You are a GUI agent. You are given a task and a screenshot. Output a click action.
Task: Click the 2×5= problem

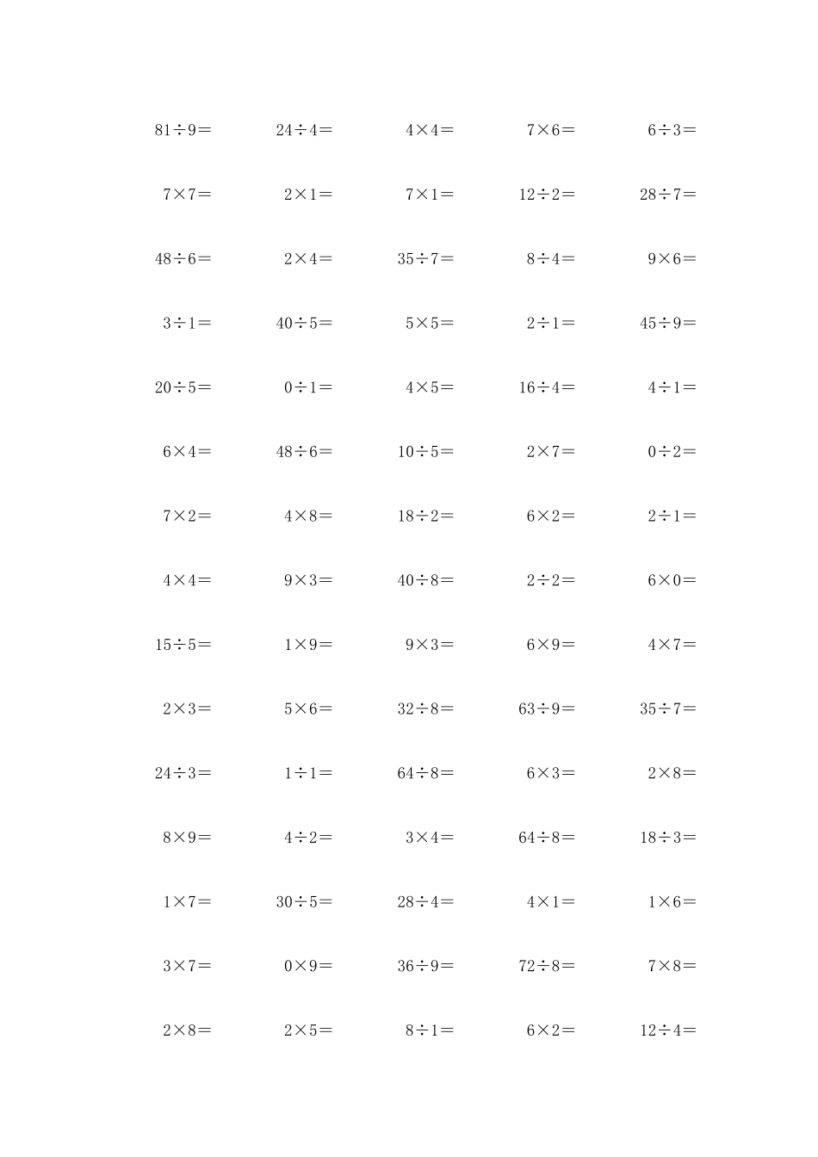click(x=308, y=1030)
